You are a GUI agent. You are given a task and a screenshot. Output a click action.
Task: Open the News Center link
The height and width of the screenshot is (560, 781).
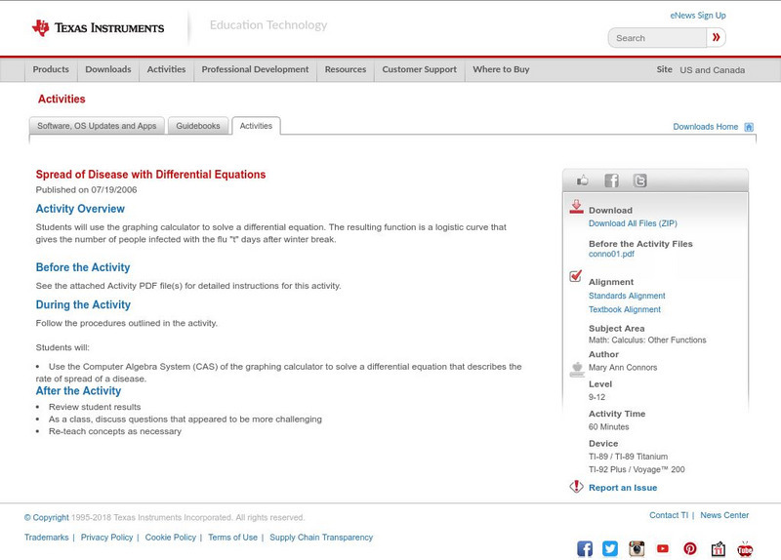tap(724, 515)
